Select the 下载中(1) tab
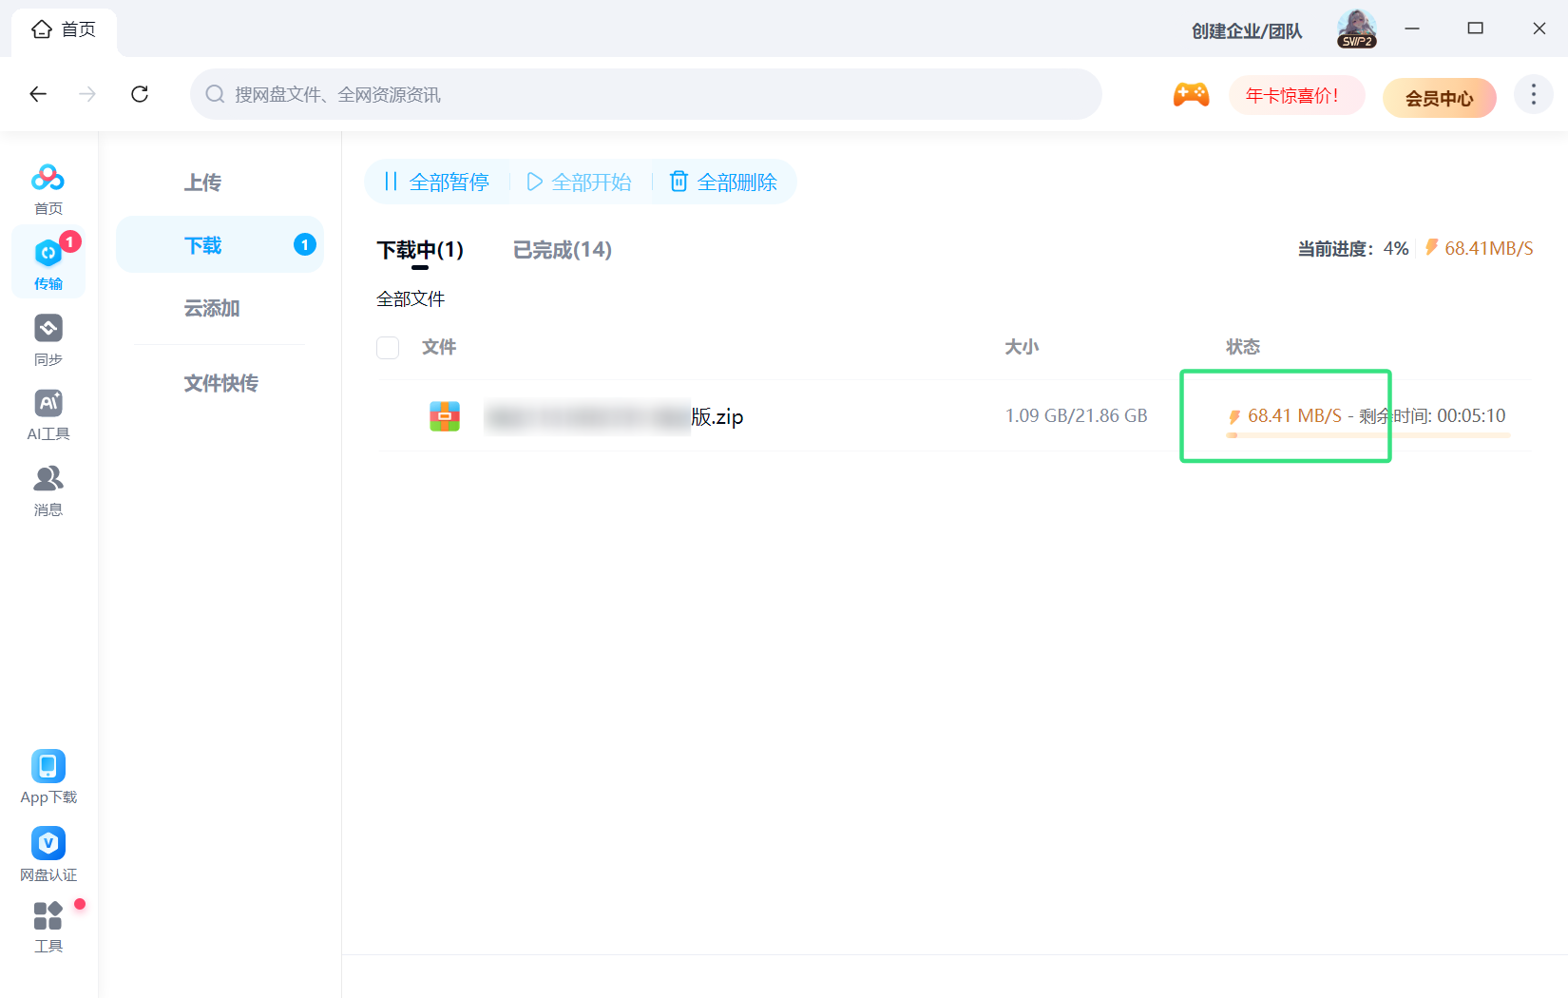 click(x=420, y=250)
